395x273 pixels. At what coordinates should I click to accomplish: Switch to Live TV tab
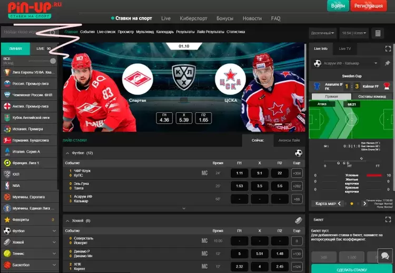(344, 48)
